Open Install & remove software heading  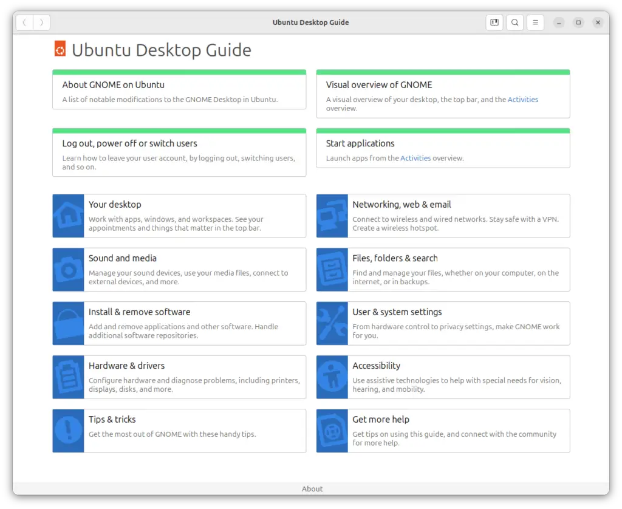click(x=139, y=312)
